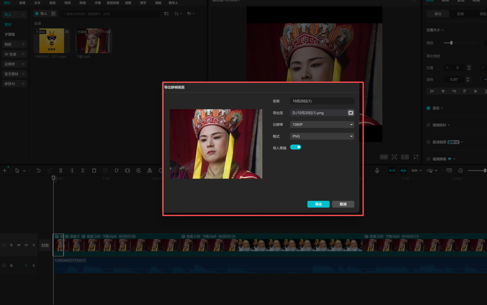Toggle the 导入草稿 switch off
Viewport: 487px width, 305px height.
(295, 147)
